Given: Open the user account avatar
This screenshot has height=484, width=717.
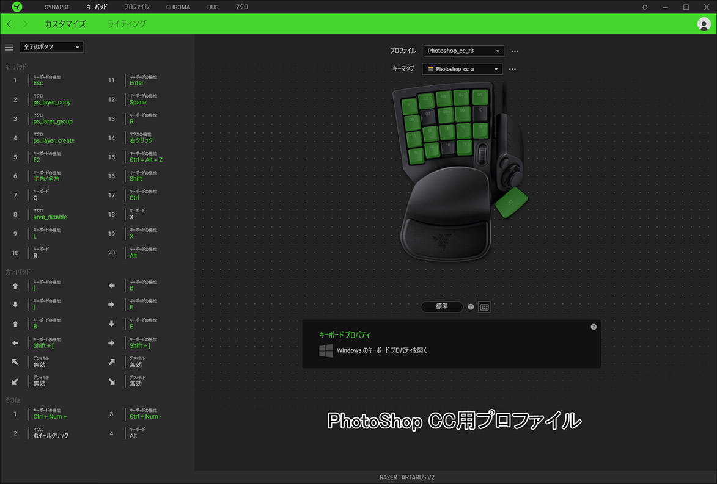Looking at the screenshot, I should [704, 24].
